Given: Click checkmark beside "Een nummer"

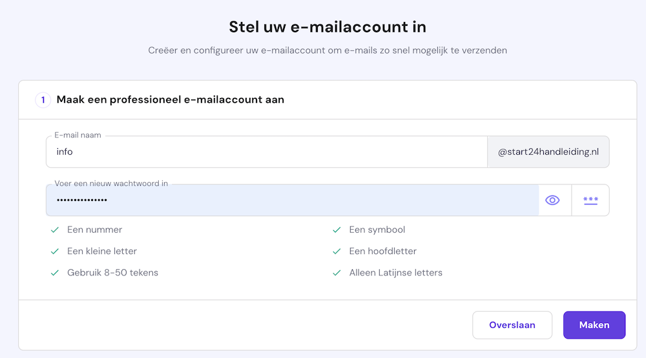Looking at the screenshot, I should [x=55, y=230].
